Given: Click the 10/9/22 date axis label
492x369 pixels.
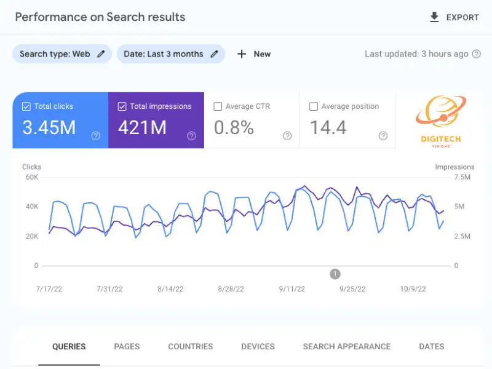Looking at the screenshot, I should point(413,289).
